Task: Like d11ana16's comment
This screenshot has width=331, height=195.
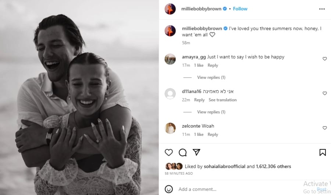Action: 325,93
